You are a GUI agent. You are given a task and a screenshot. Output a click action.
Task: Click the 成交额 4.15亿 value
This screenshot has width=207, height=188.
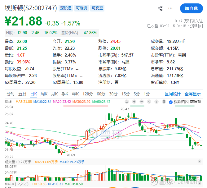point(173,48)
